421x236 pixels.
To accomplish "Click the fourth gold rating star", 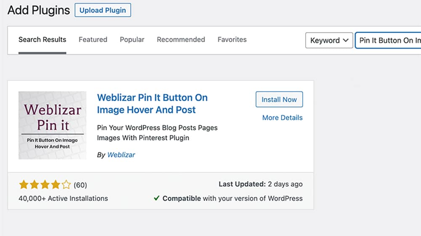I will coord(55,185).
